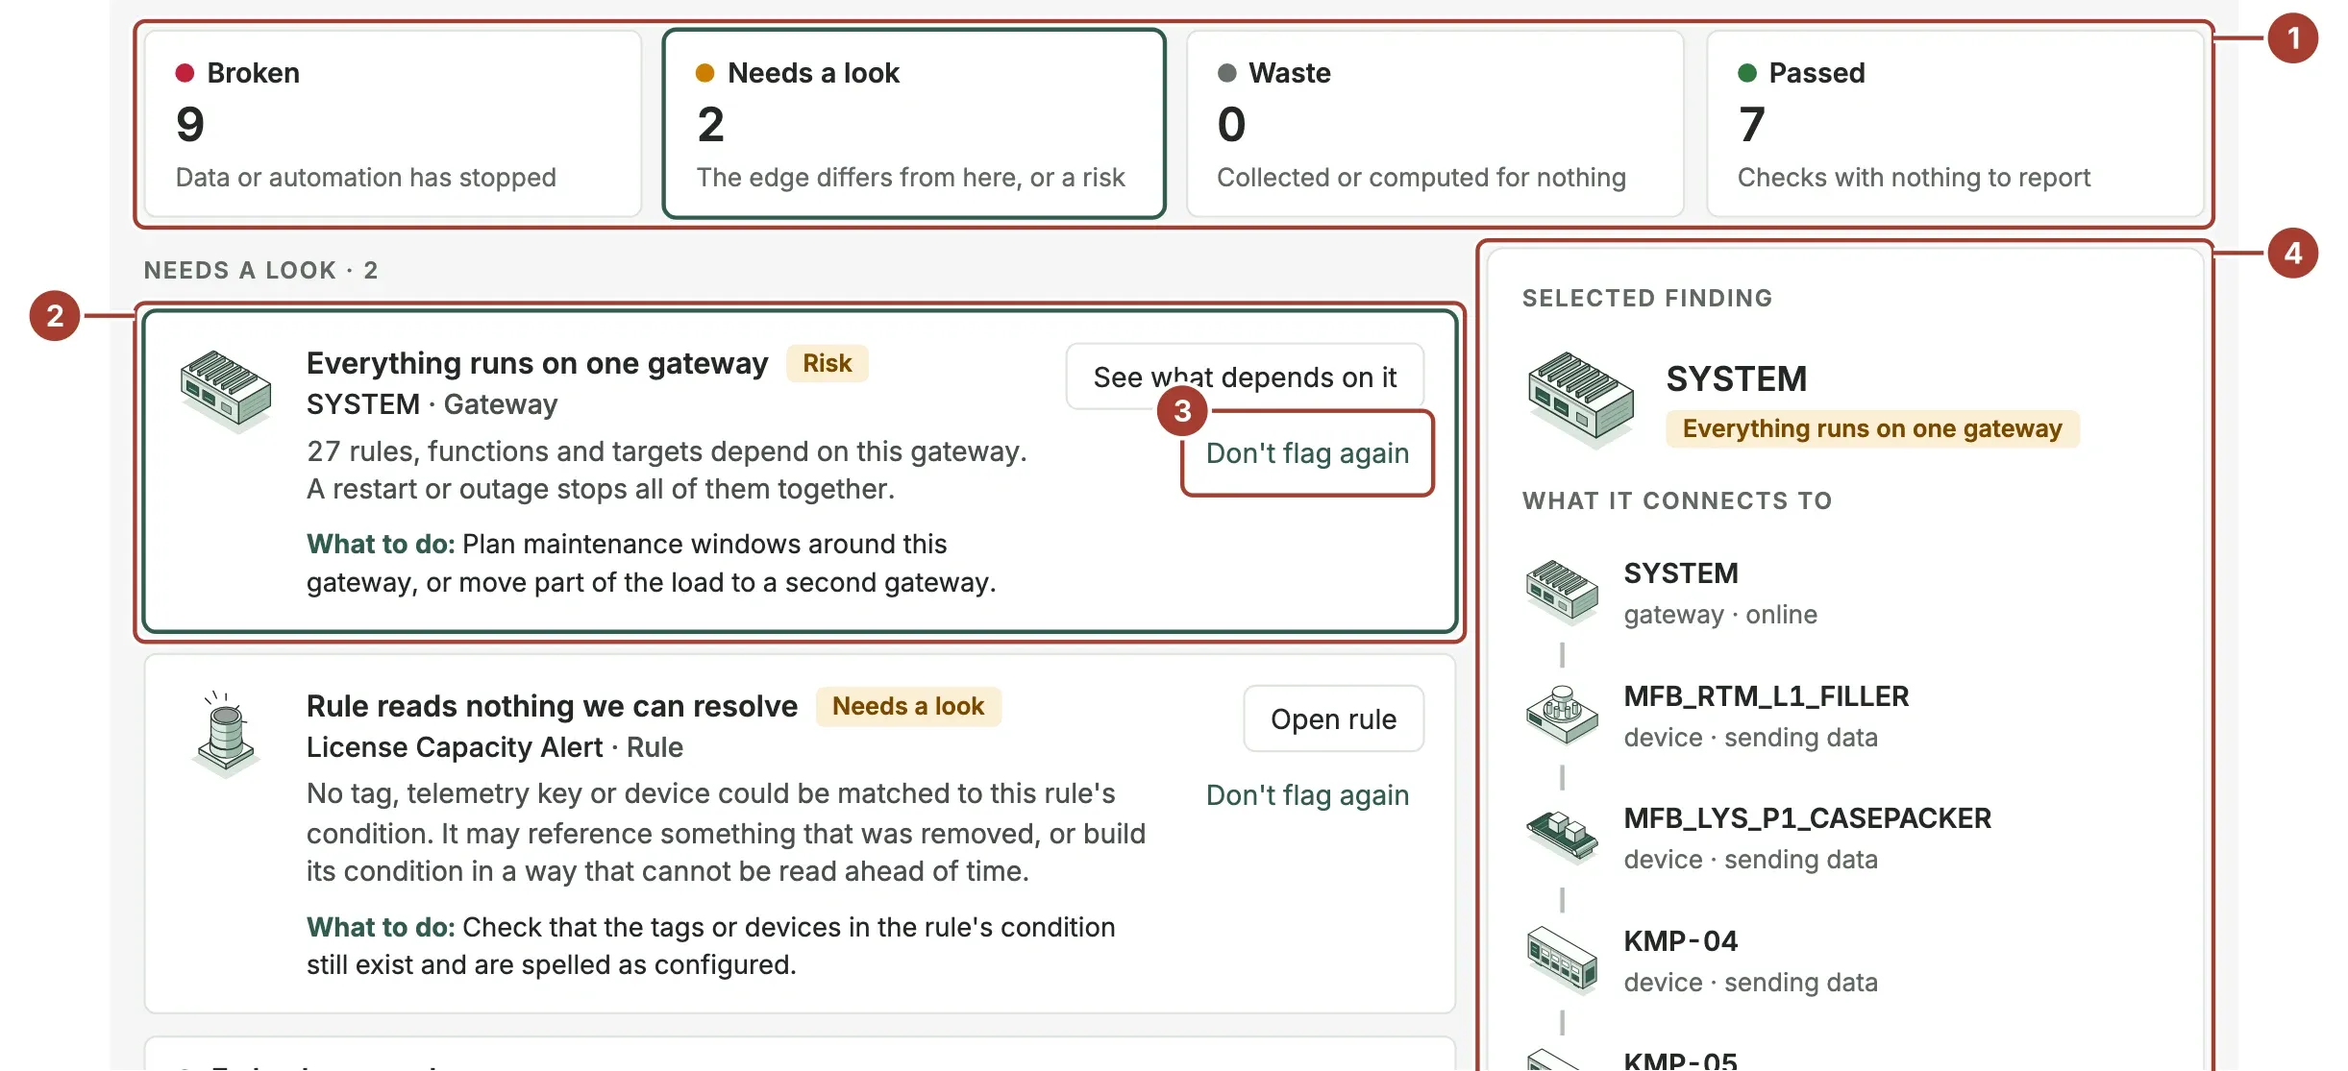Click the MFB_LYS_P1_CASEPACKER connection name

1808,818
